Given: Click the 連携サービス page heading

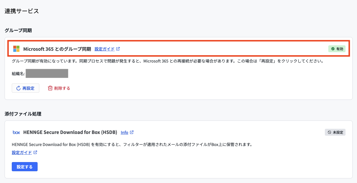Looking at the screenshot, I should pyautogui.click(x=22, y=11).
